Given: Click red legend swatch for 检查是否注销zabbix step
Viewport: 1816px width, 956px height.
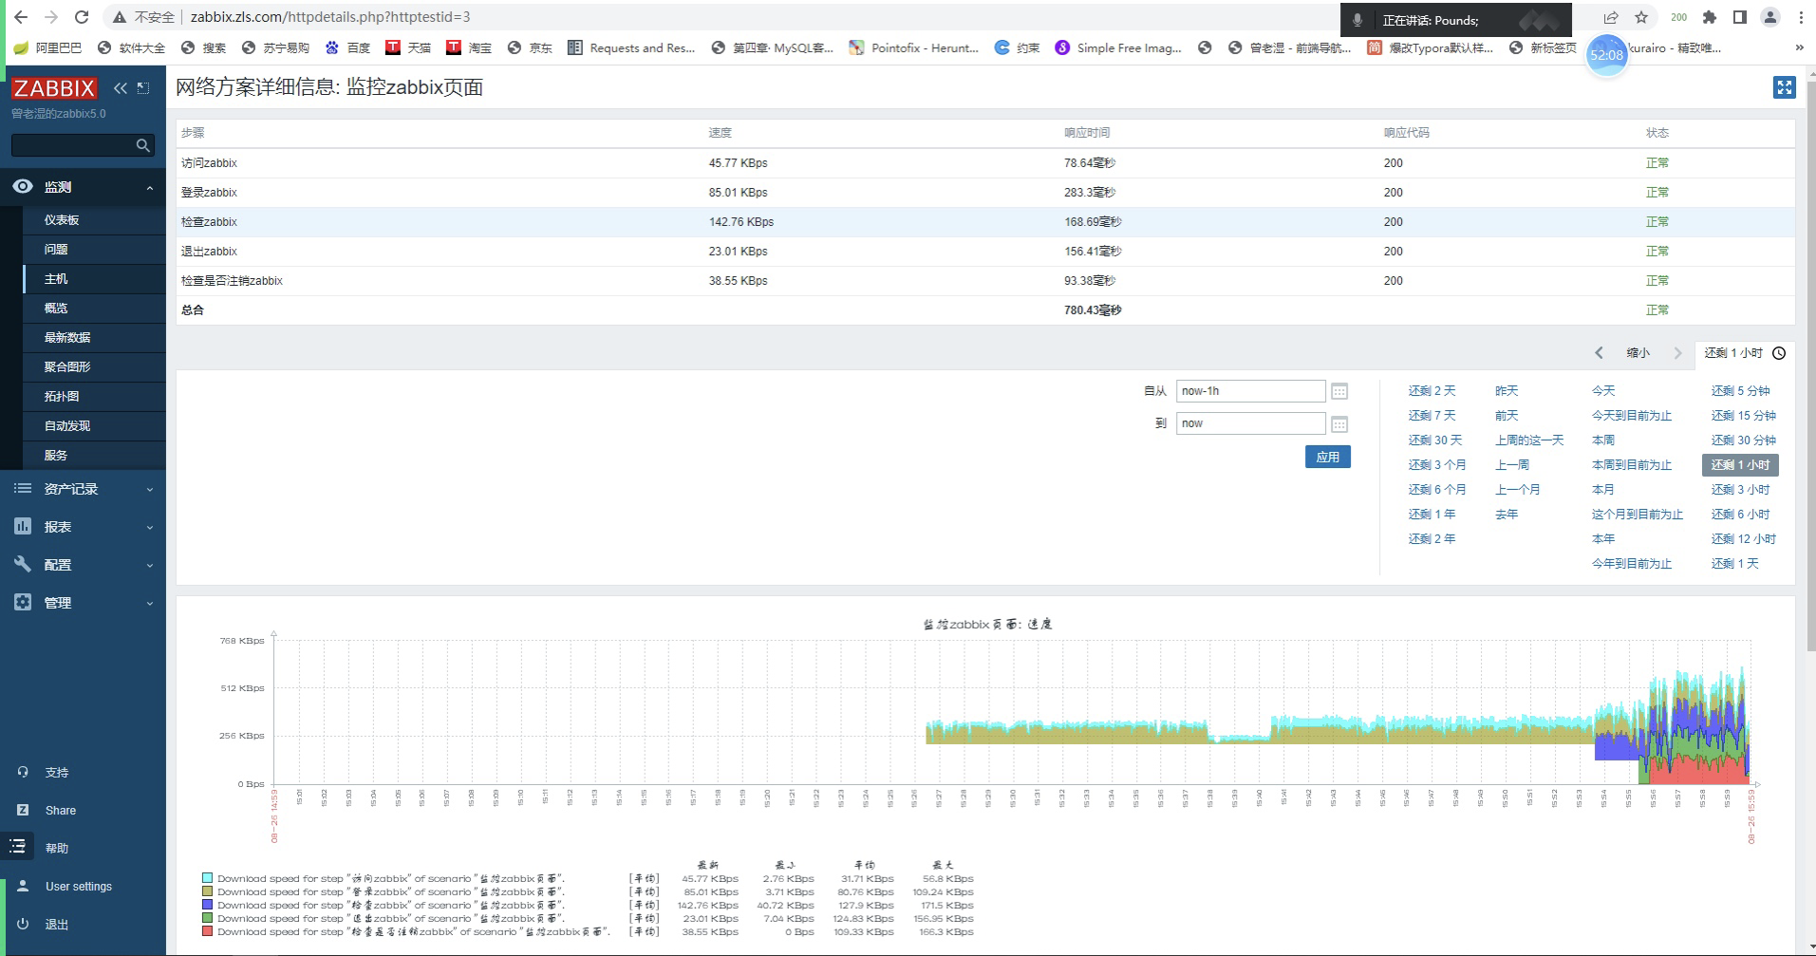Looking at the screenshot, I should point(207,931).
